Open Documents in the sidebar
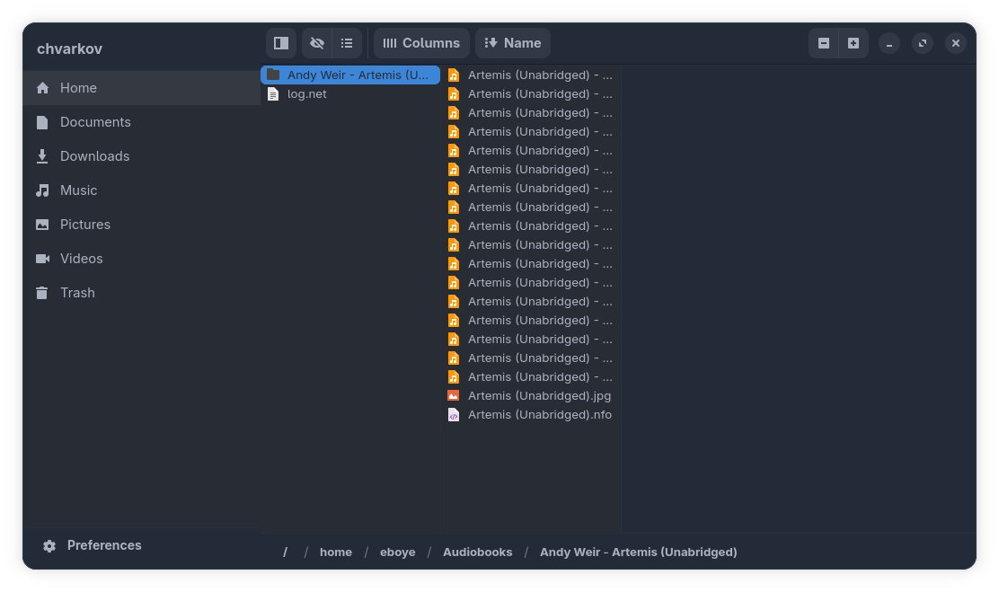This screenshot has height=592, width=999. point(141,122)
